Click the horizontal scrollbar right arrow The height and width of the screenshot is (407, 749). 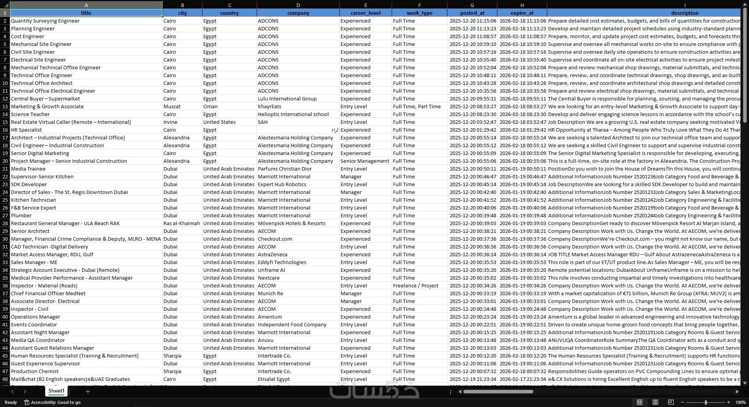click(737, 391)
